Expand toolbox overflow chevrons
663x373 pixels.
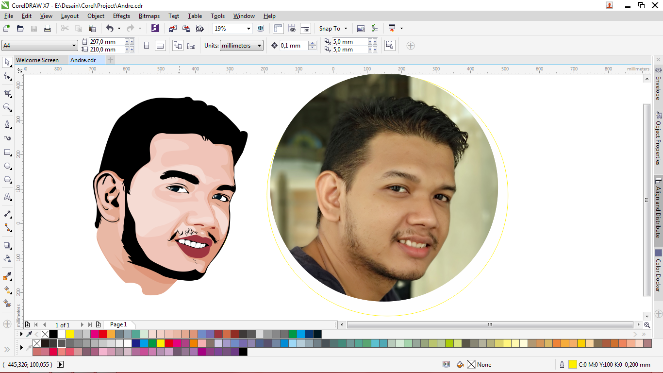(7, 349)
